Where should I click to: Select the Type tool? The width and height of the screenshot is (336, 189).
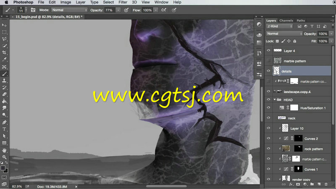(4, 129)
